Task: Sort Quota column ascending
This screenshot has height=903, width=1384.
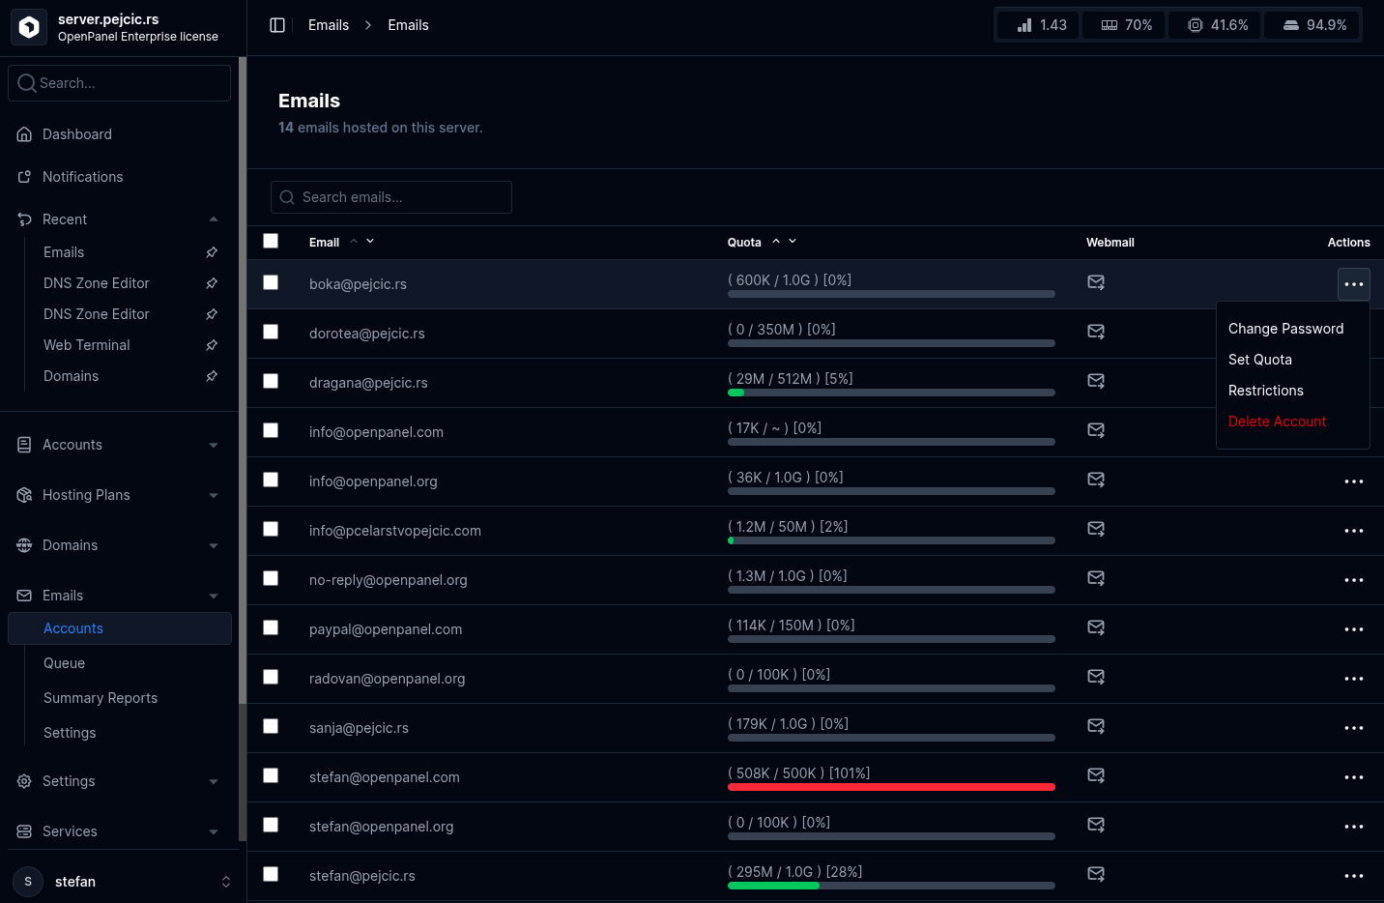Action: coord(775,242)
